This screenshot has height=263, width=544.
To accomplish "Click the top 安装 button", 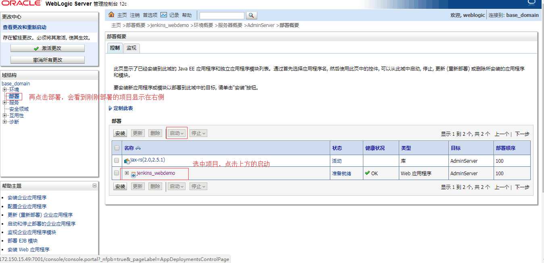I will click(120, 133).
